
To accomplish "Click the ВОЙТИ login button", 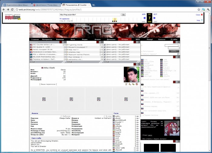I will (174, 51).
